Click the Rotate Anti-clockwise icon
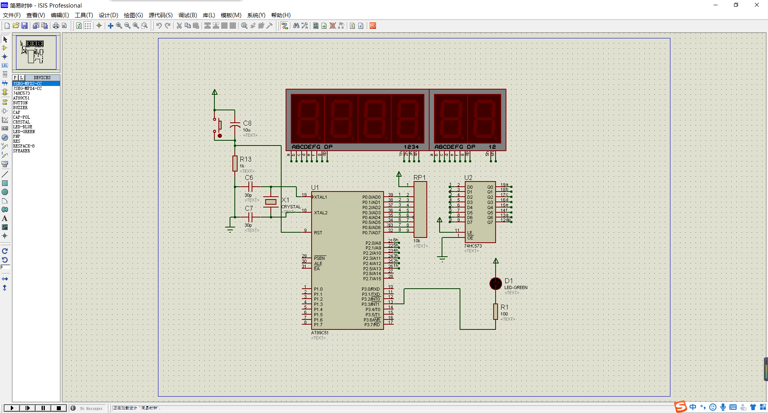This screenshot has height=413, width=768. click(x=5, y=260)
